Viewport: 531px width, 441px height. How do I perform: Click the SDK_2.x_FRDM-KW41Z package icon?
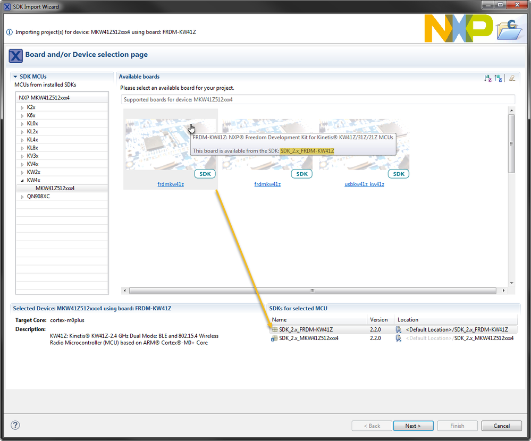coord(275,329)
